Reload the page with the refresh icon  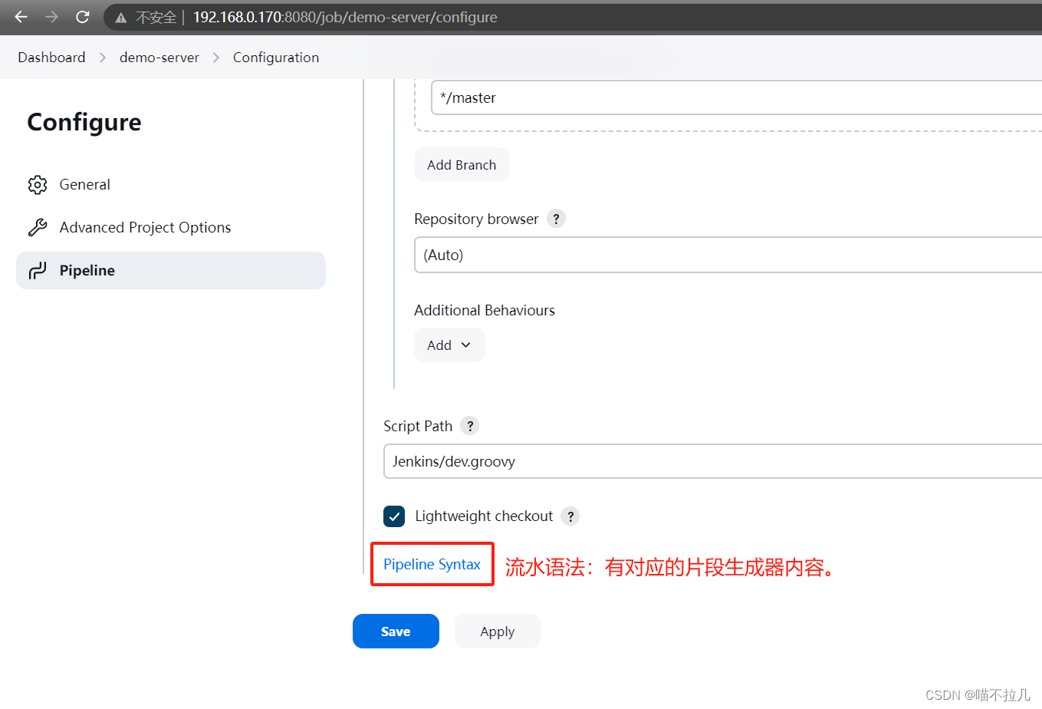tap(83, 17)
